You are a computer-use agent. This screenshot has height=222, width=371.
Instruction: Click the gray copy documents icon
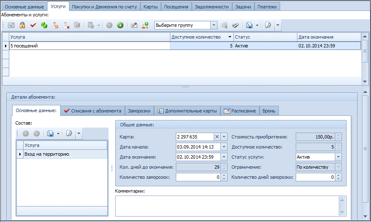91,25
